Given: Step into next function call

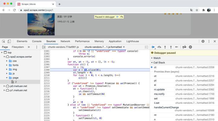Looking at the screenshot, I should 165,47.
